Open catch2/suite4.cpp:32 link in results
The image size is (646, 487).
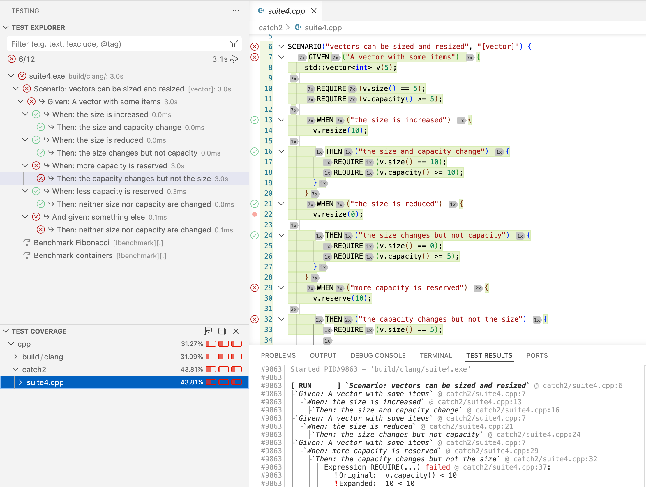coord(555,459)
